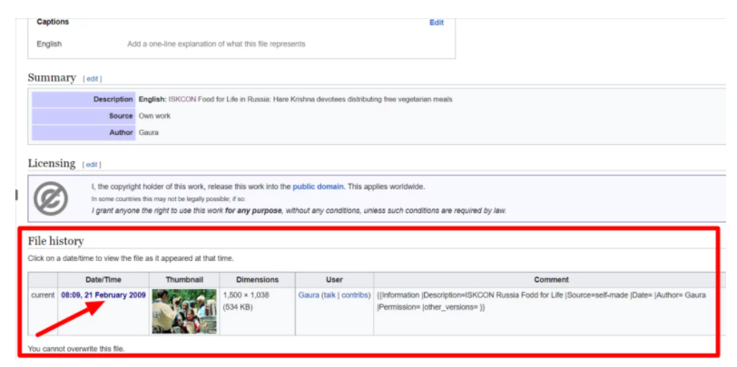
Task: Edit the Licensing section
Action: coord(92,165)
